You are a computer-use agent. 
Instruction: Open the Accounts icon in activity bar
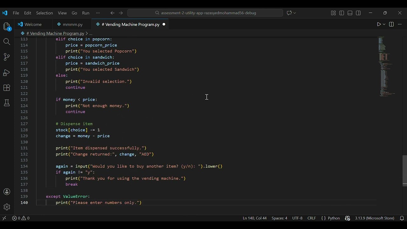point(7,192)
